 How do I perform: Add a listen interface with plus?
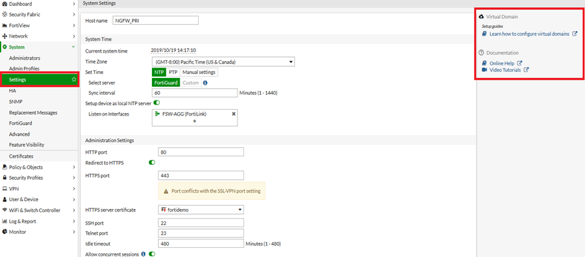click(194, 121)
